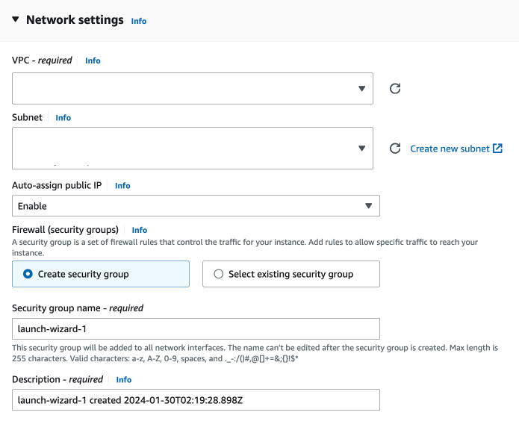Open Info for Firewall security groups
Screen dimensions: 519x421
coord(140,230)
